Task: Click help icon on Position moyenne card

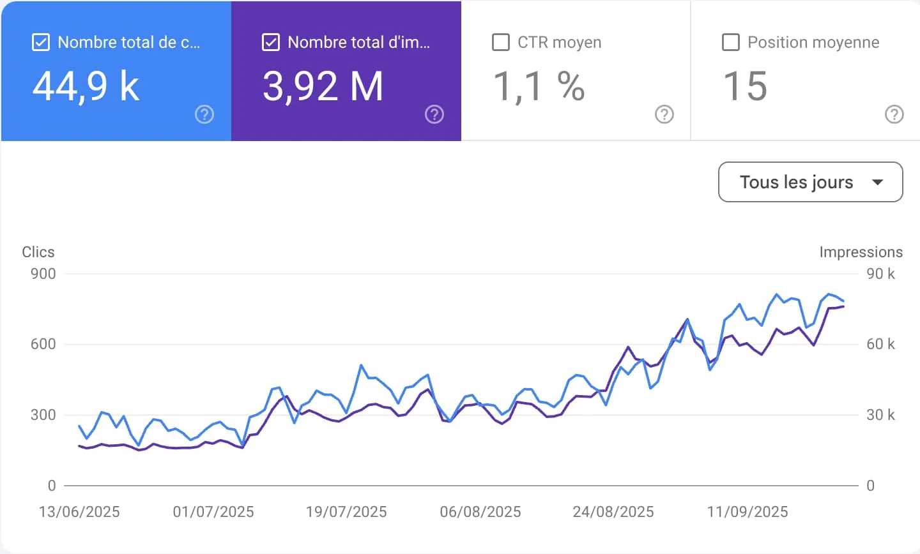Action: click(x=894, y=114)
